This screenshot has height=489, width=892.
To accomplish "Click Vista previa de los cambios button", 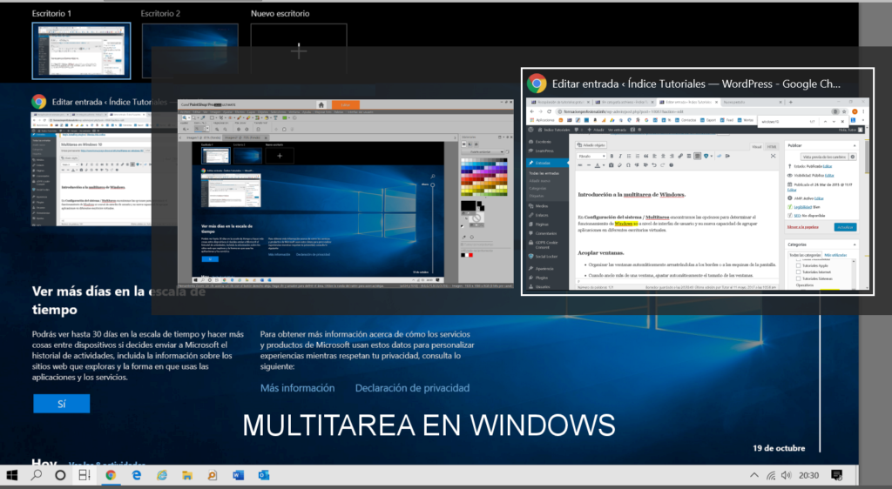I will (824, 157).
